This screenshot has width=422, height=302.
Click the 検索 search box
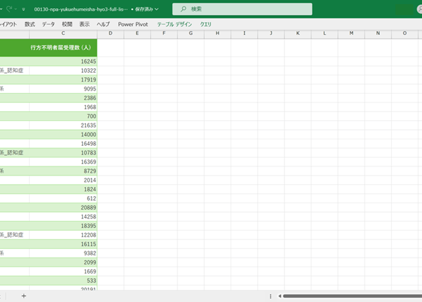tap(242, 9)
